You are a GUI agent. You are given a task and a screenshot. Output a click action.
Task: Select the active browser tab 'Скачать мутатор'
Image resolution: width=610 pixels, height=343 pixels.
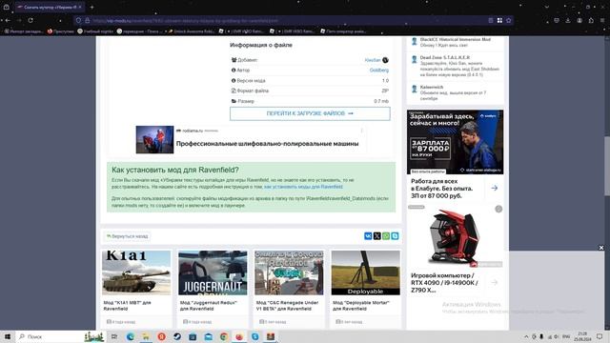click(49, 7)
